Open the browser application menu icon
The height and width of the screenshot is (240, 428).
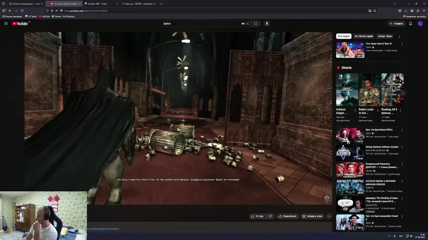point(424,11)
